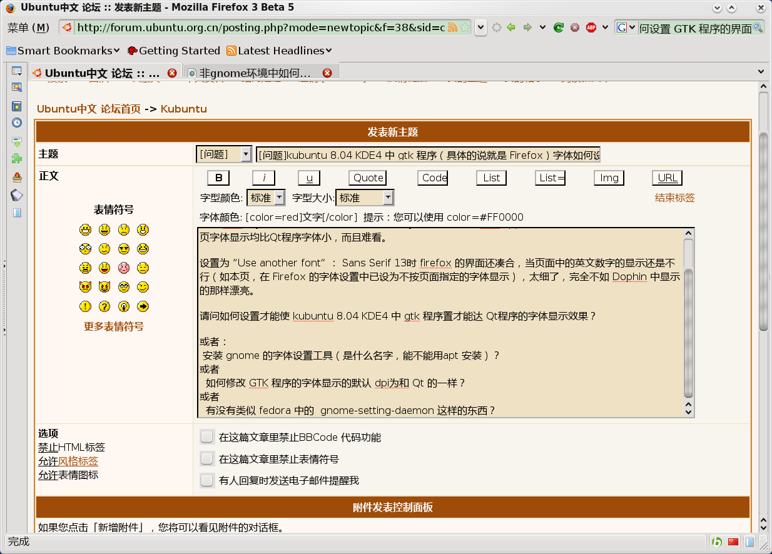Open the back/forward history dropdown arrow
772x554 pixels.
point(542,28)
